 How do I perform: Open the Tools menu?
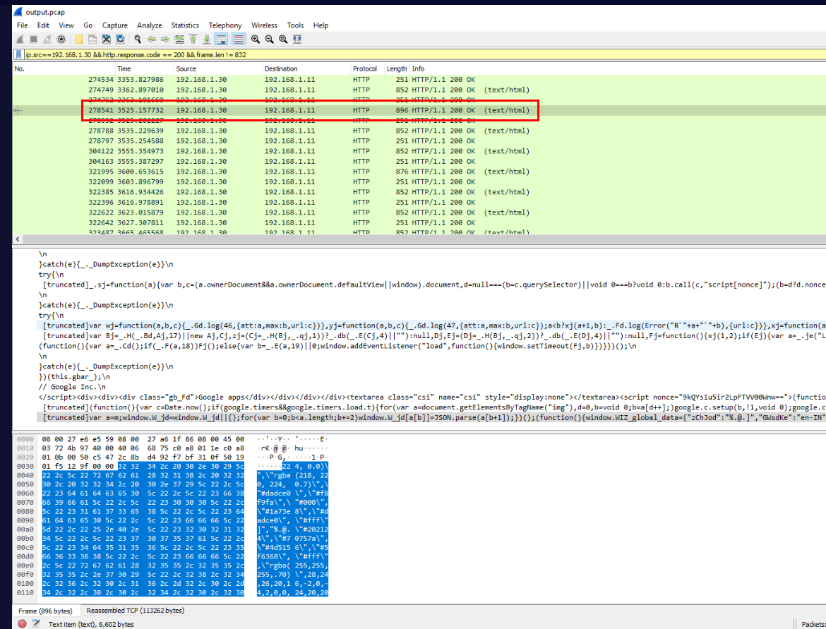(x=295, y=25)
